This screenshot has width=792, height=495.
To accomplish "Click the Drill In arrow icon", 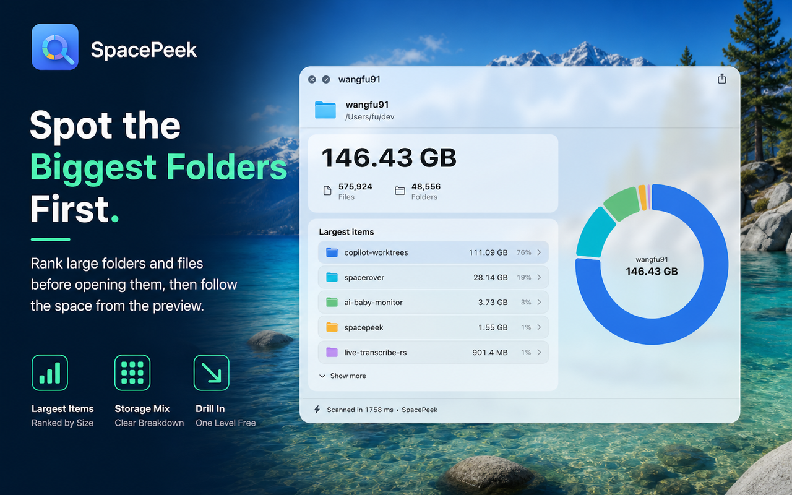I will tap(212, 372).
